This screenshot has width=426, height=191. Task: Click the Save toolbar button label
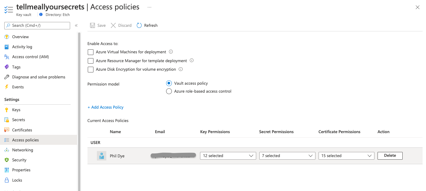click(101, 25)
